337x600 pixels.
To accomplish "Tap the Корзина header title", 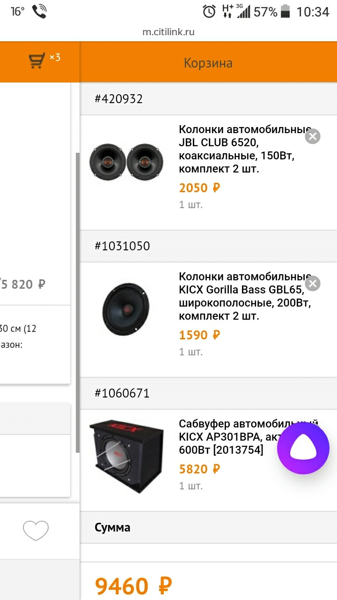I will [x=208, y=63].
